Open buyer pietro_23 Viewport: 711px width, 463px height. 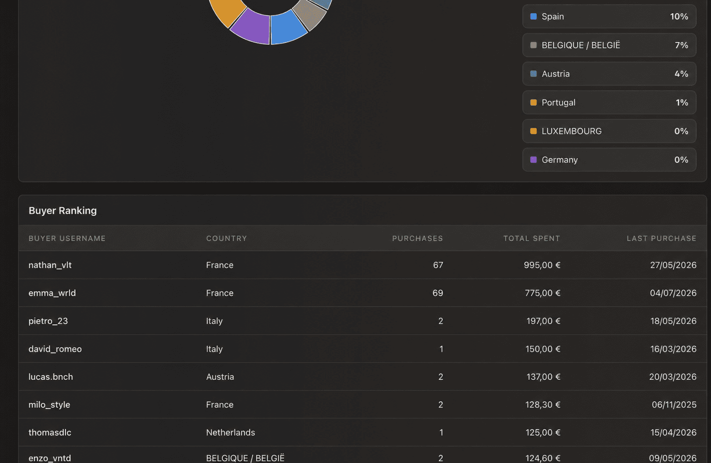[48, 321]
